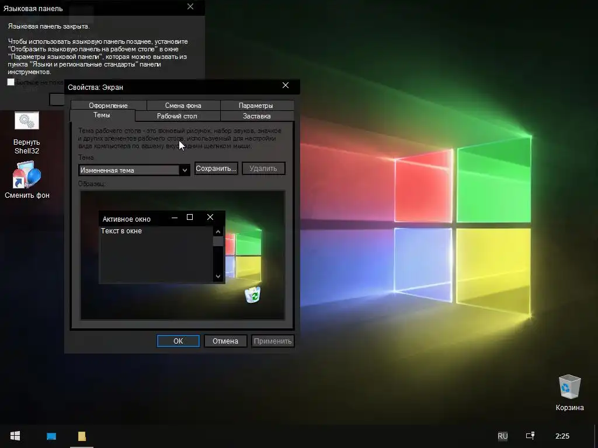The width and height of the screenshot is (598, 448).
Task: Open the network tray icon
Action: pyautogui.click(x=530, y=436)
